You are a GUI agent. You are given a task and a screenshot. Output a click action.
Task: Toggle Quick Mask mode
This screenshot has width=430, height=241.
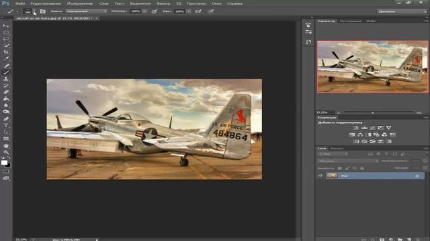[x=6, y=171]
